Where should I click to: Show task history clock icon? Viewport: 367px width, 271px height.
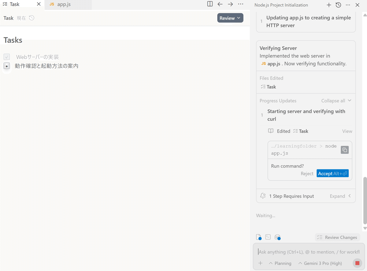coord(32,18)
